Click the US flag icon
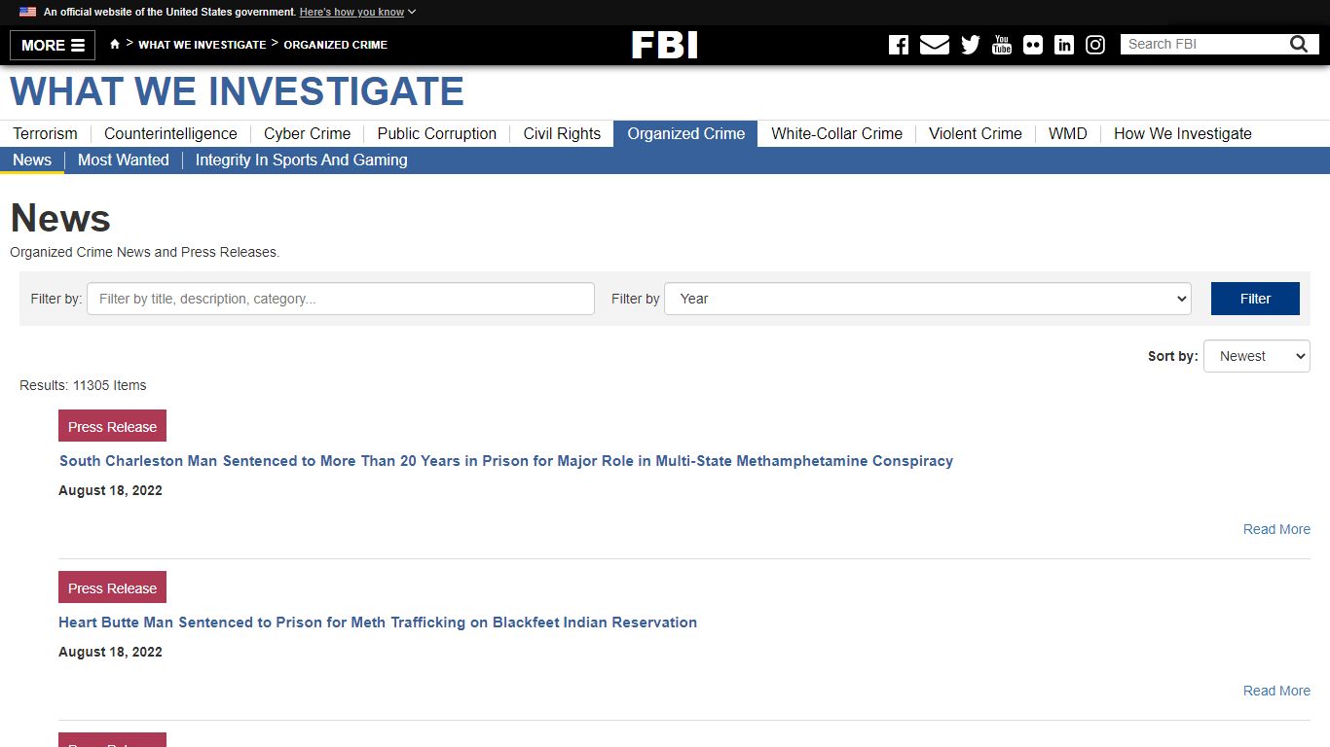The image size is (1330, 747). 27,12
